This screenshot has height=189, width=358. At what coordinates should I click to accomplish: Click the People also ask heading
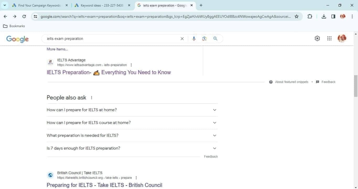coord(66,98)
